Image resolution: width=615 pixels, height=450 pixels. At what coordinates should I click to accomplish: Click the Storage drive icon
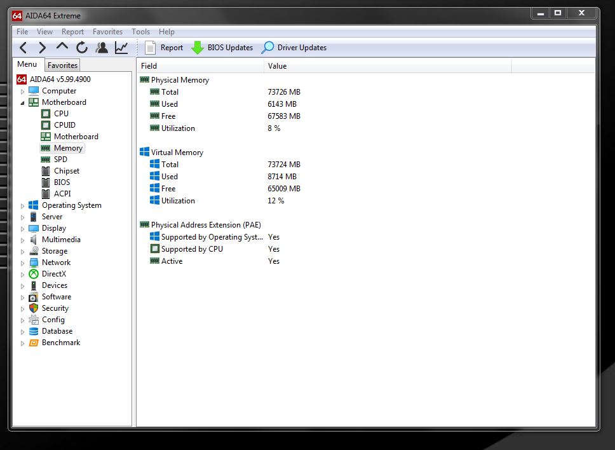click(x=34, y=251)
